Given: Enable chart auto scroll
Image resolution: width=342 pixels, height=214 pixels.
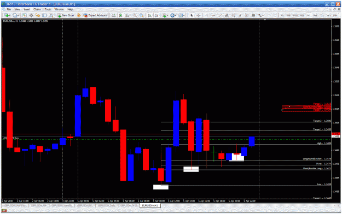Looking at the screenshot, I should 150,15.
